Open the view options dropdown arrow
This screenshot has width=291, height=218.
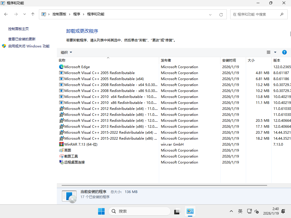275,52
